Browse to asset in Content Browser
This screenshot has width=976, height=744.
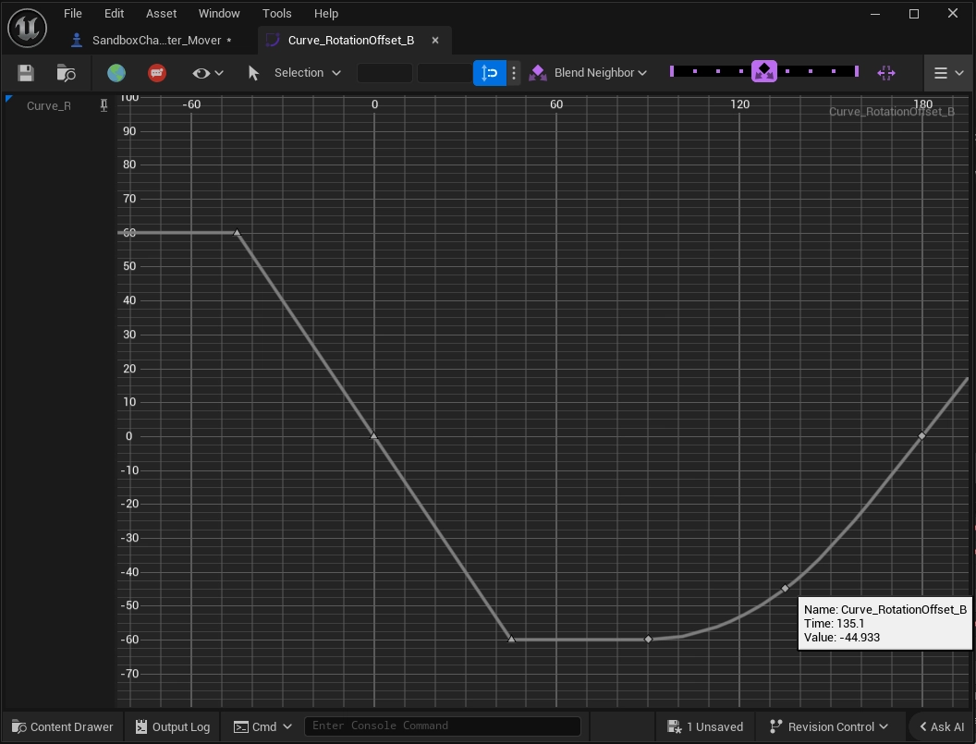point(66,73)
